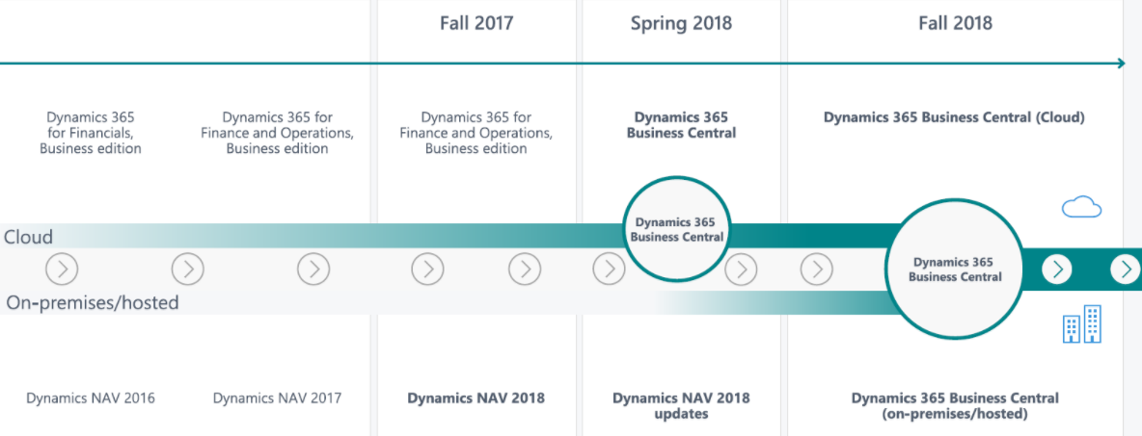Select the Spring 2018 column header
This screenshot has width=1142, height=436.
681,23
